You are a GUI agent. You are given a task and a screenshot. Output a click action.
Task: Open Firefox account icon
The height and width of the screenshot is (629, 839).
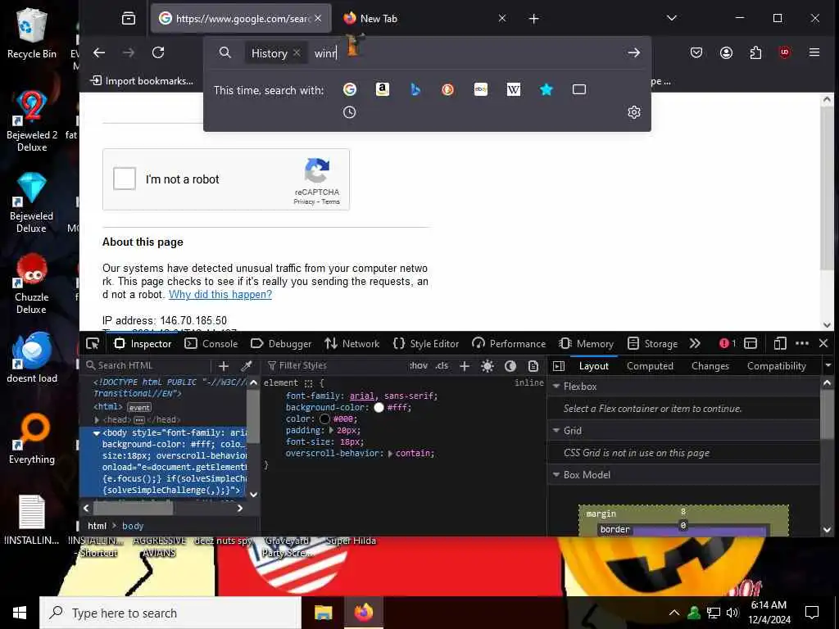pyautogui.click(x=726, y=52)
